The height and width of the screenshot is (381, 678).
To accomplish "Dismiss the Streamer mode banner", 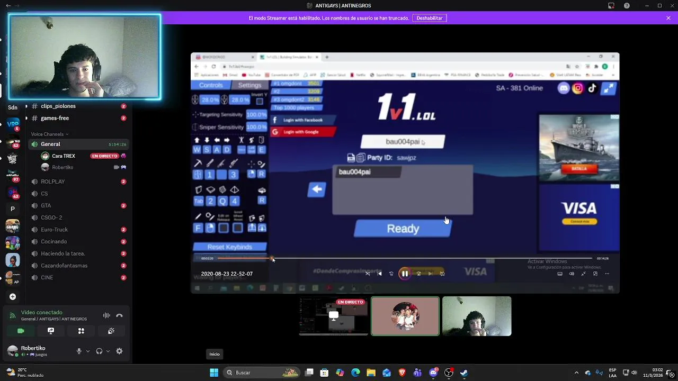I will coord(668,18).
